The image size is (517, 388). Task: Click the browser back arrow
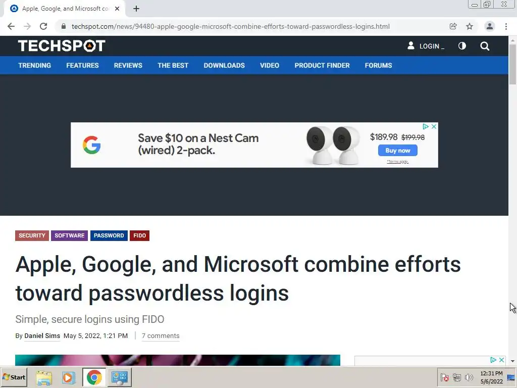(11, 26)
